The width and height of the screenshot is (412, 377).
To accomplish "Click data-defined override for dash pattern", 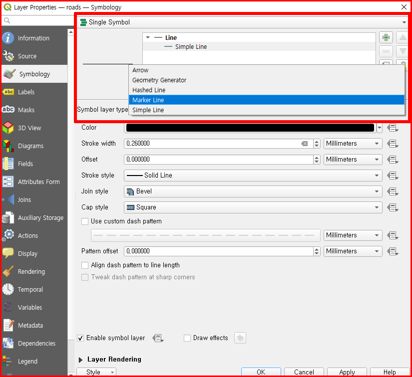I will click(x=393, y=235).
